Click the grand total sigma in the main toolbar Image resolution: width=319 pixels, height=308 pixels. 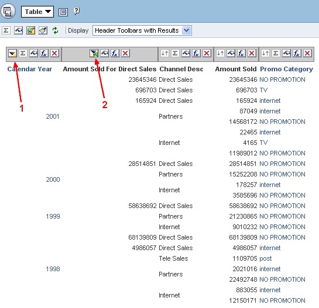tap(6, 30)
